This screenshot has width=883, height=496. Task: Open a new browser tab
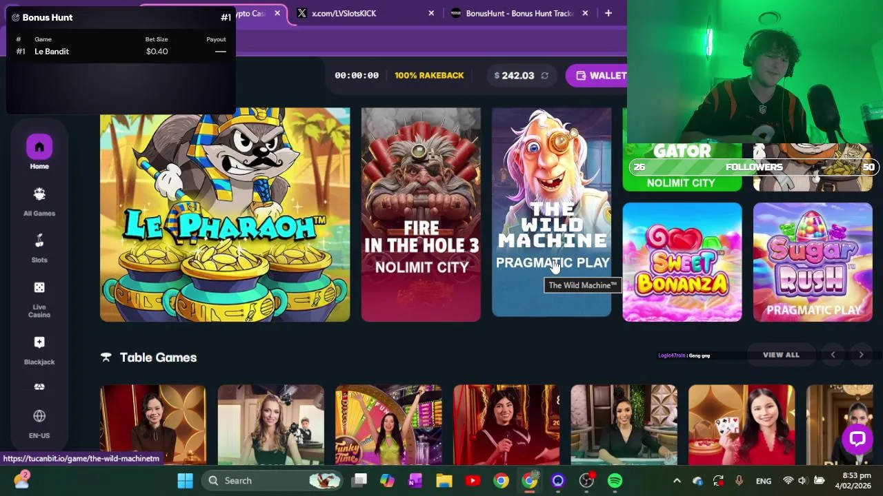point(608,13)
